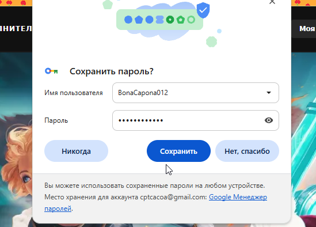Click the password field dots
Viewport: 316px width, 227px height.
pos(196,120)
